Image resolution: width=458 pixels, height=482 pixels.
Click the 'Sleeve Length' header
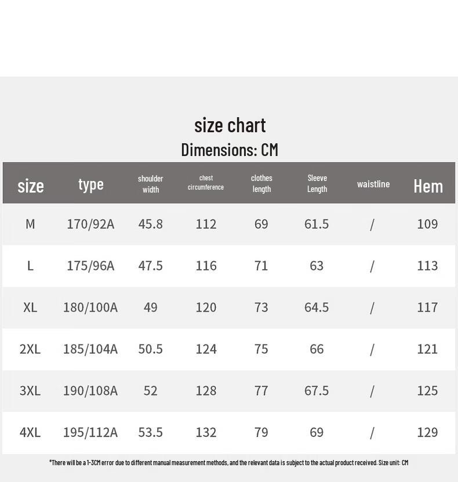click(x=317, y=183)
